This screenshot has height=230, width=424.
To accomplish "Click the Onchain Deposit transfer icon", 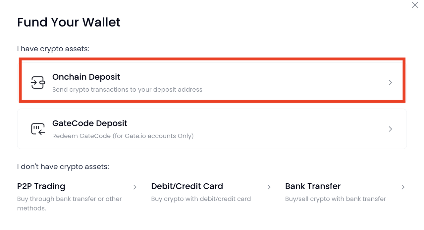I will tap(38, 82).
